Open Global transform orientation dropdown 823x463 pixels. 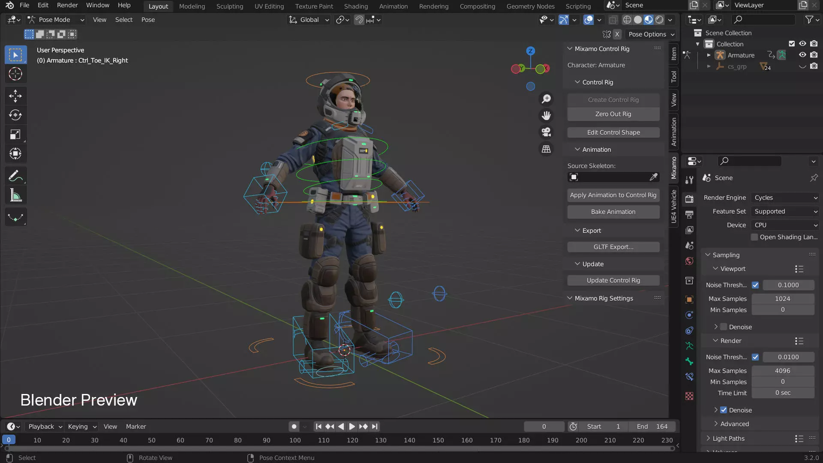pos(309,20)
